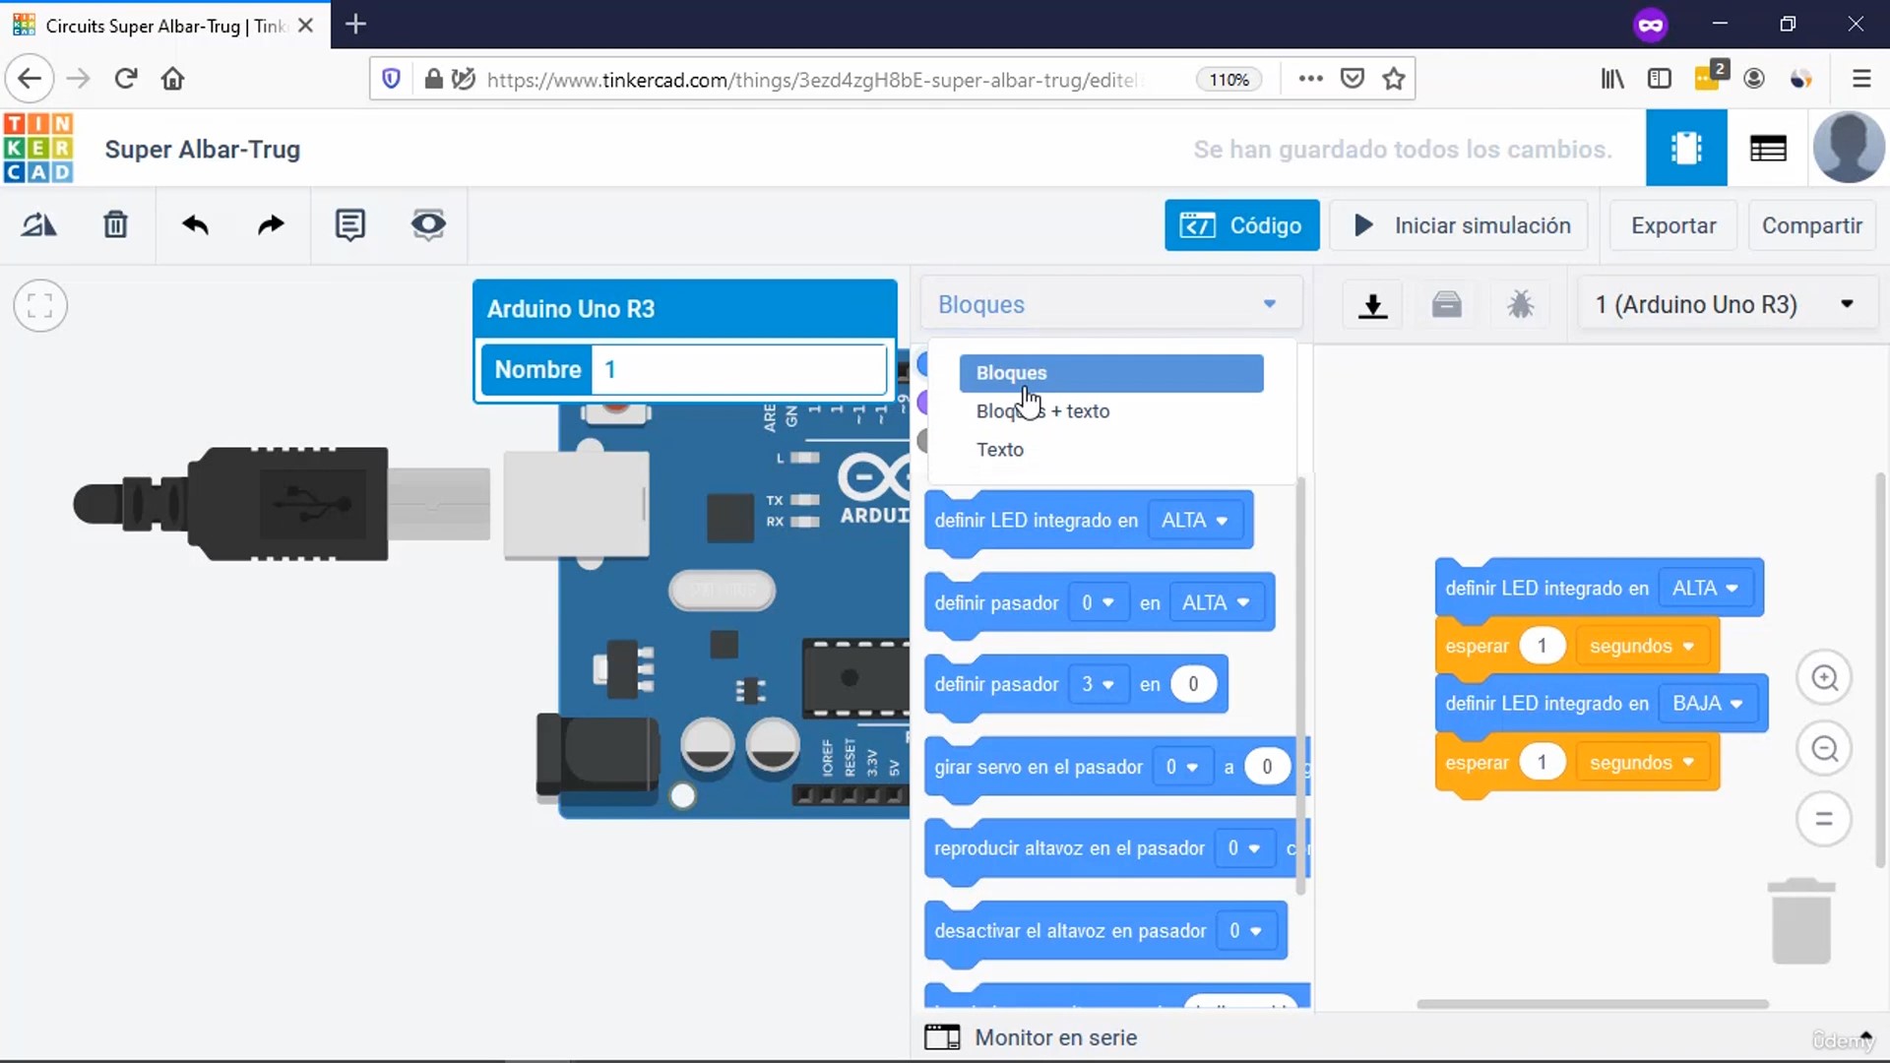The image size is (1890, 1063).
Task: Click the Super Albar-Trug project title
Action: pyautogui.click(x=202, y=150)
